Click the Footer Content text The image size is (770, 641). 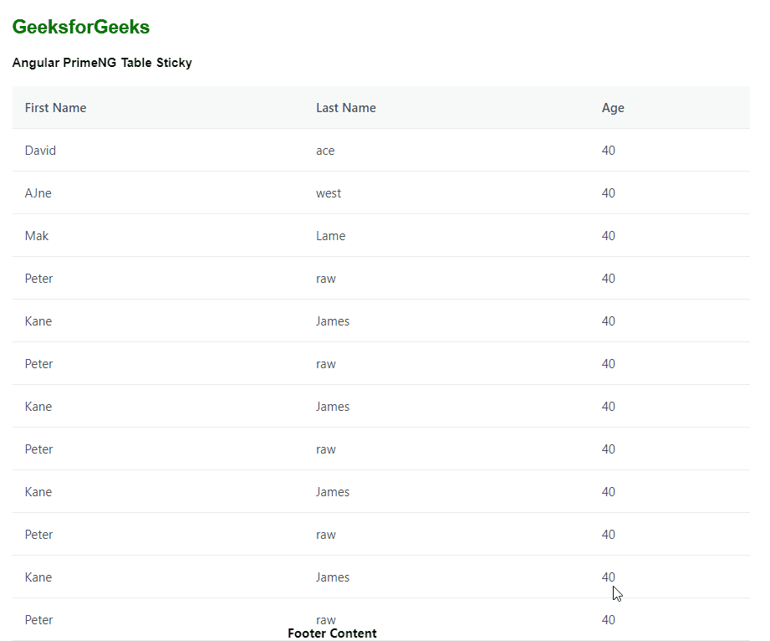(x=332, y=633)
